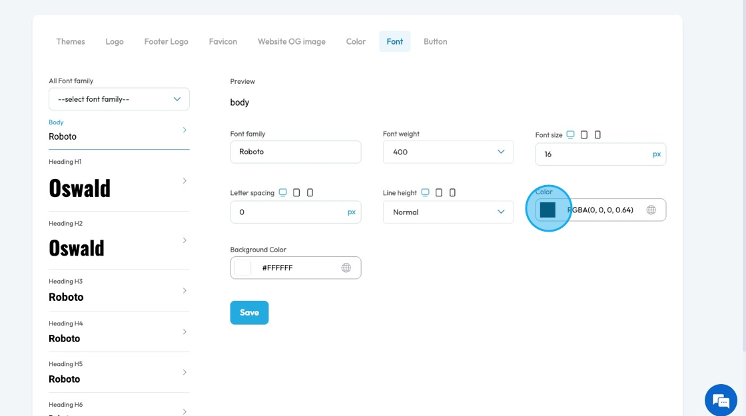Click the Save button
Screen dimensions: 746x416
coord(249,312)
